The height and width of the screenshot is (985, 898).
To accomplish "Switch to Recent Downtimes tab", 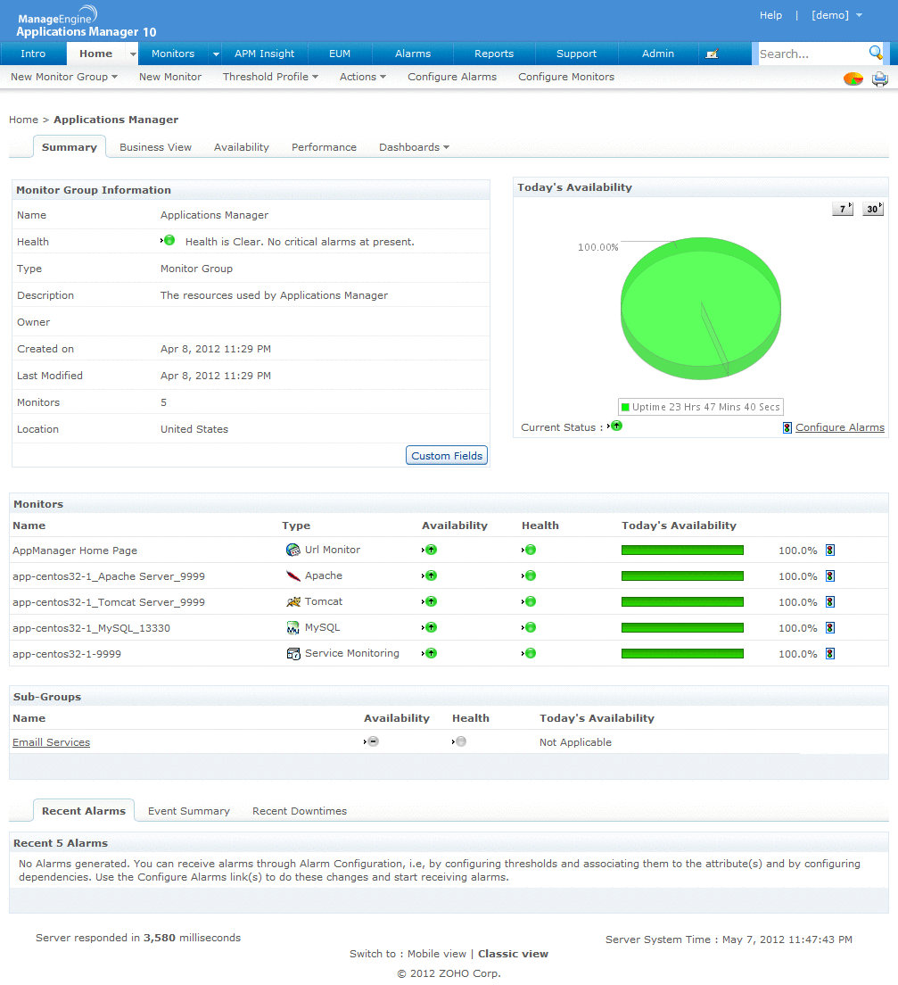I will 300,811.
